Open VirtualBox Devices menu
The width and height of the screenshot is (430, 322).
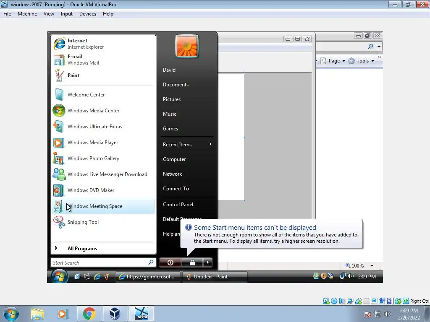88,14
